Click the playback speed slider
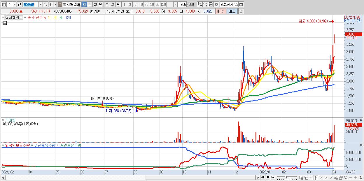Screen dimensions: 364x181 (287, 178)
